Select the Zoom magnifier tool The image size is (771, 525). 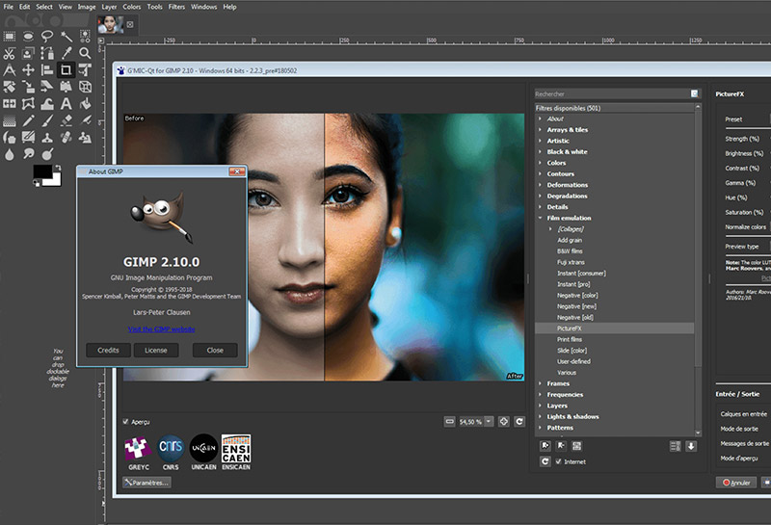85,53
